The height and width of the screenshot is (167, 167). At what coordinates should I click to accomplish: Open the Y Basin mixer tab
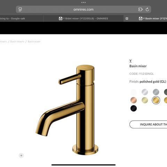153,18
